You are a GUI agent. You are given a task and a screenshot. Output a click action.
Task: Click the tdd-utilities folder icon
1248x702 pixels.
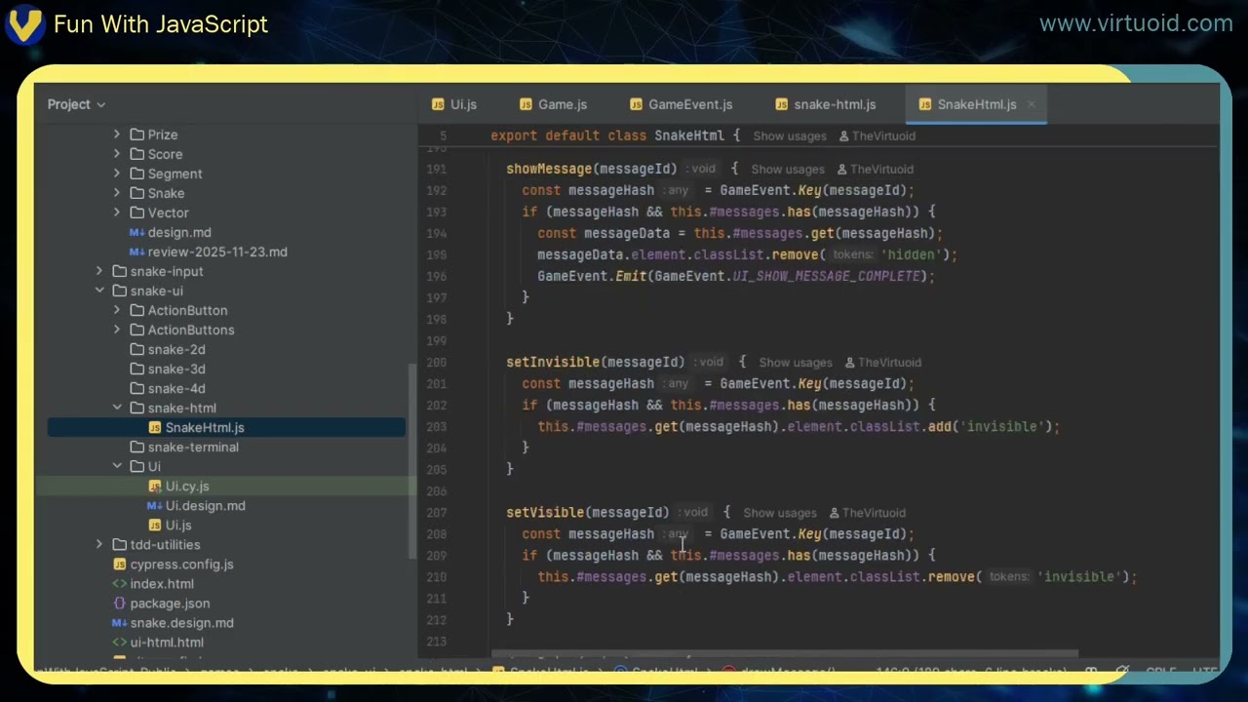pos(120,544)
